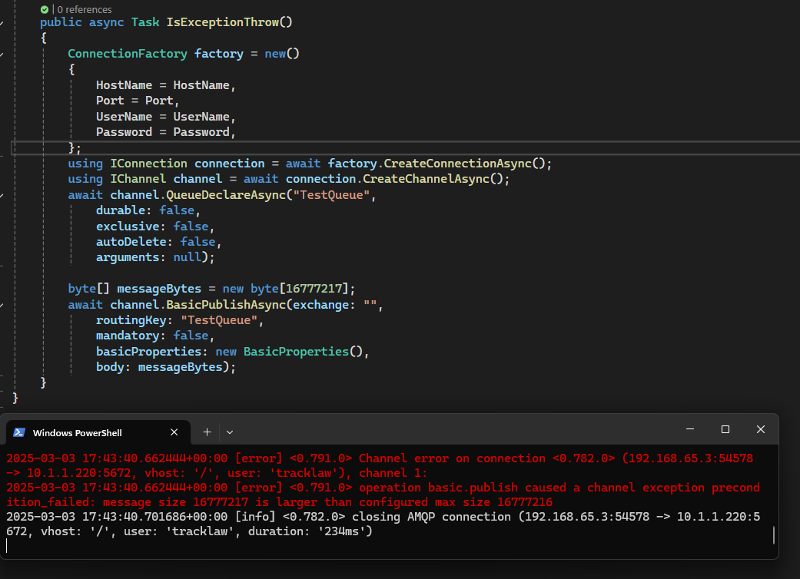This screenshot has width=800, height=579.
Task: Click the IConnection interface name
Action: [148, 163]
